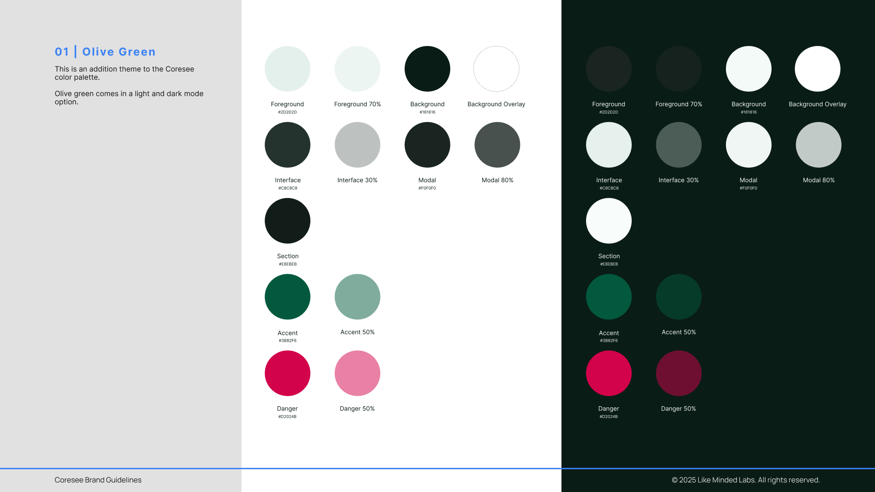875x492 pixels.
Task: Choose the light mode Interface 30% gray swatch
Action: pyautogui.click(x=357, y=145)
